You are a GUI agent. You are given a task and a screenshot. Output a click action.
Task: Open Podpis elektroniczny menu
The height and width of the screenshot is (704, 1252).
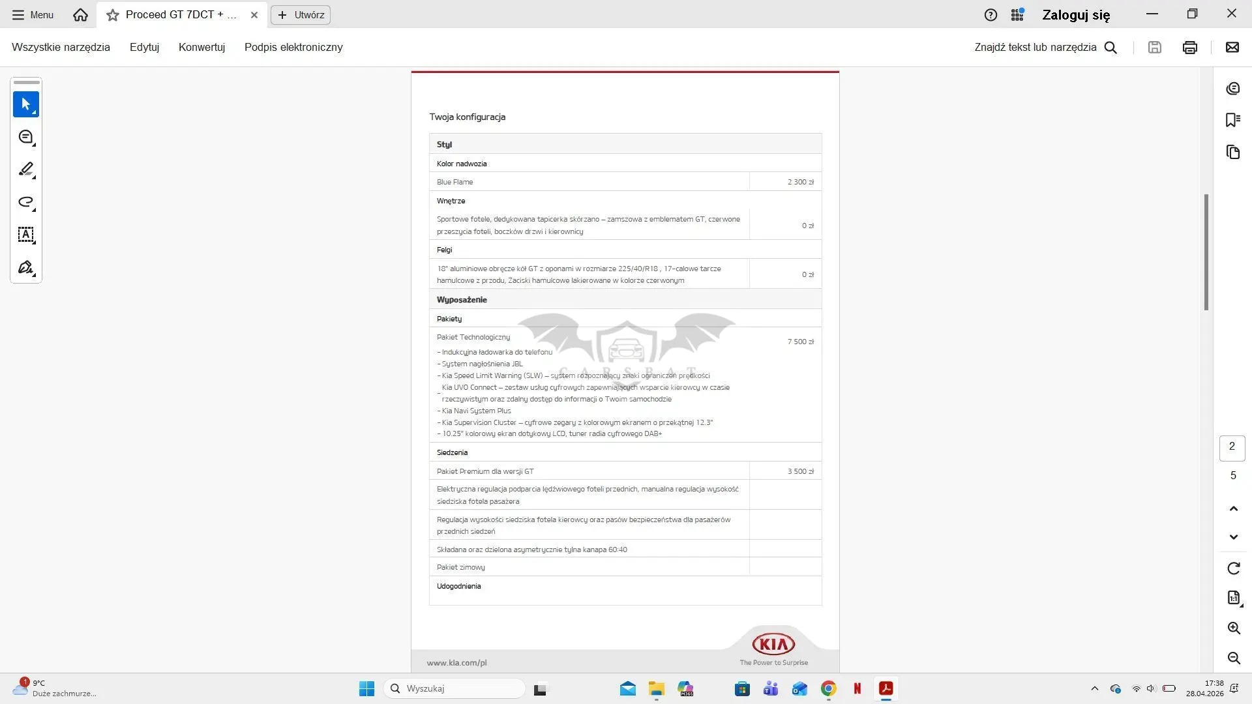pos(293,48)
